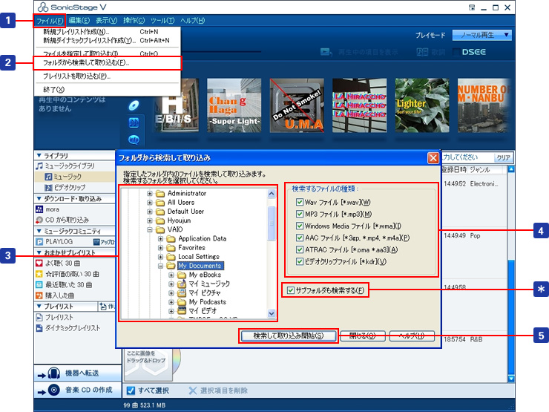This screenshot has height=412, width=549.
Task: Click the 検索して取り込み開始 button
Action: [289, 336]
